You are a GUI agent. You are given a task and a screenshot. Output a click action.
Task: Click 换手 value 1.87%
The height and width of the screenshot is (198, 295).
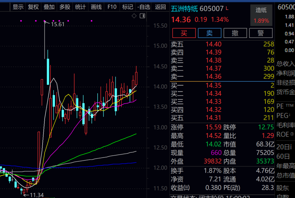point(213,171)
